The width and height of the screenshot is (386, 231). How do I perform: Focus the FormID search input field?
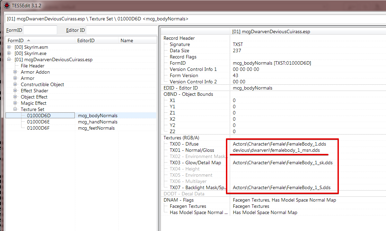40,30
